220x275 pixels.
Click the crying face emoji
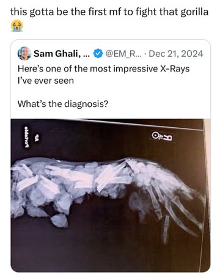pyautogui.click(x=16, y=26)
